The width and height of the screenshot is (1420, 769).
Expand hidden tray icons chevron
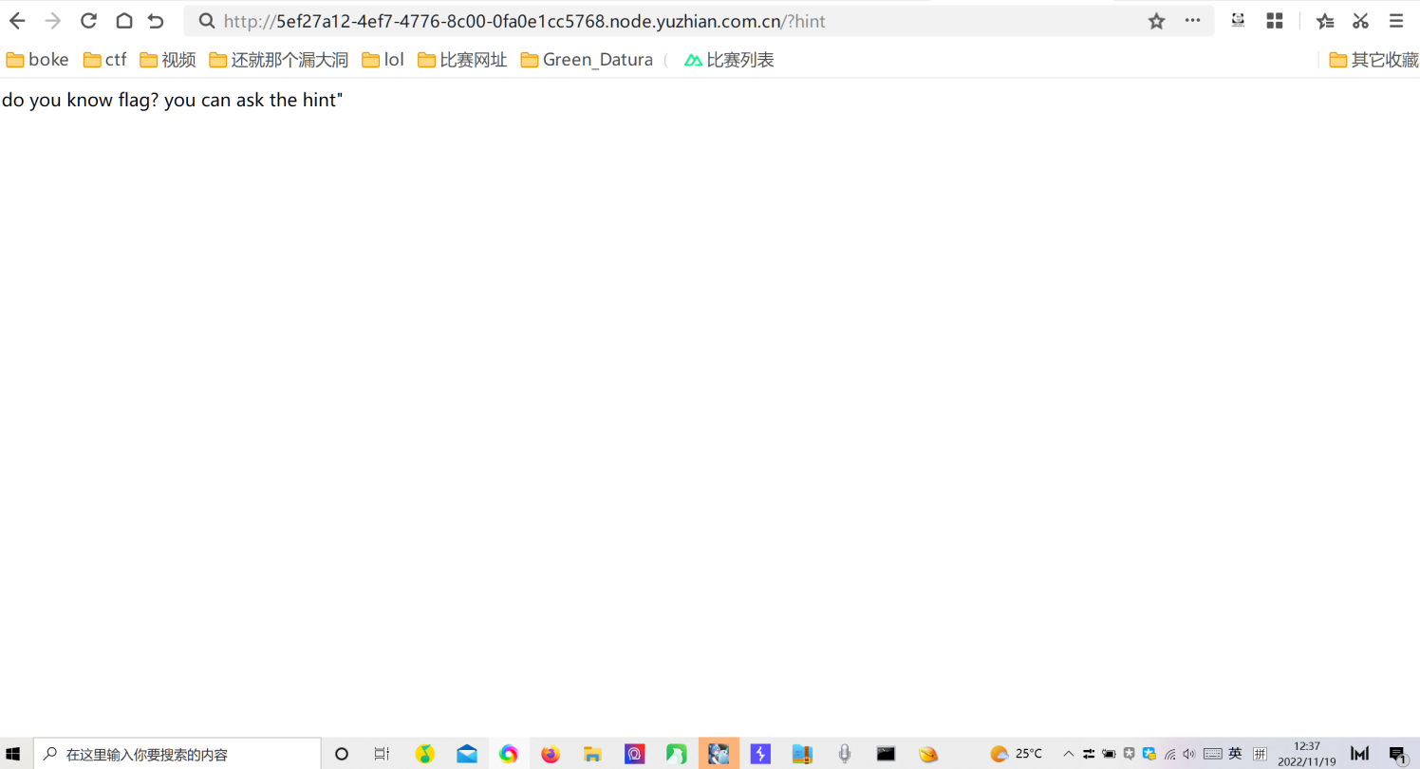click(x=1068, y=753)
